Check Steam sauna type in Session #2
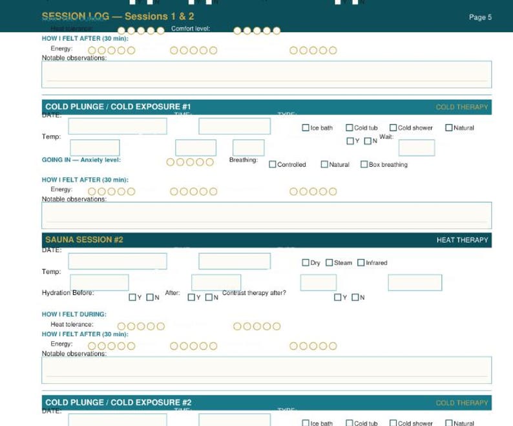The height and width of the screenshot is (426, 513). 329,262
